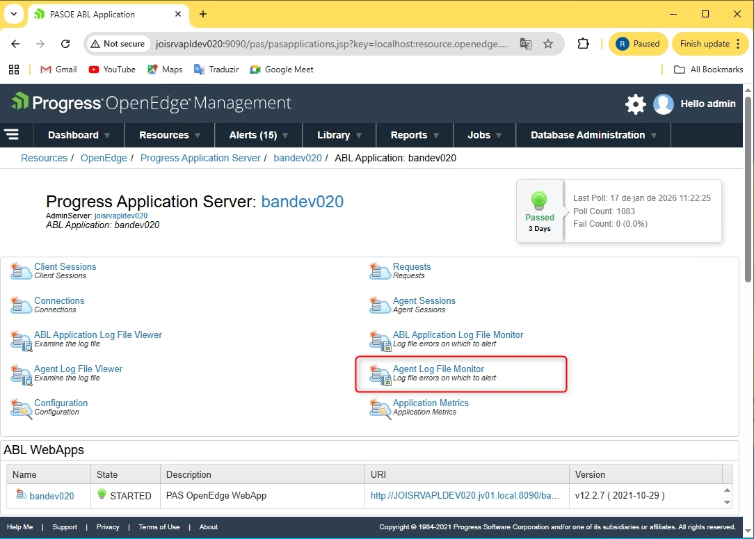
Task: Click the Agent Log File Viewer icon
Action: (21, 373)
